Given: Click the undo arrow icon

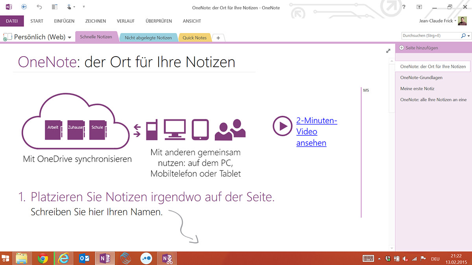Looking at the screenshot, I should (x=39, y=7).
